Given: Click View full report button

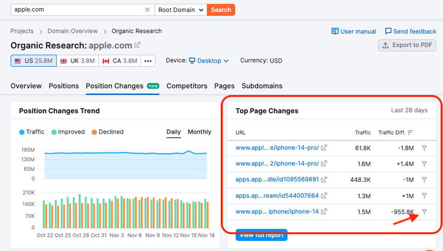Looking at the screenshot, I should point(261,235).
